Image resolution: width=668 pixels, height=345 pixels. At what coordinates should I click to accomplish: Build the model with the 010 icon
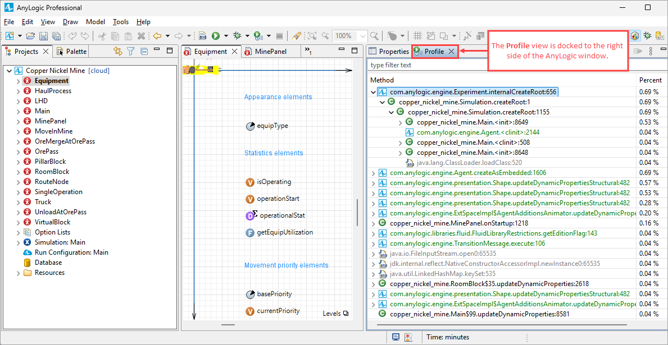pyautogui.click(x=203, y=36)
